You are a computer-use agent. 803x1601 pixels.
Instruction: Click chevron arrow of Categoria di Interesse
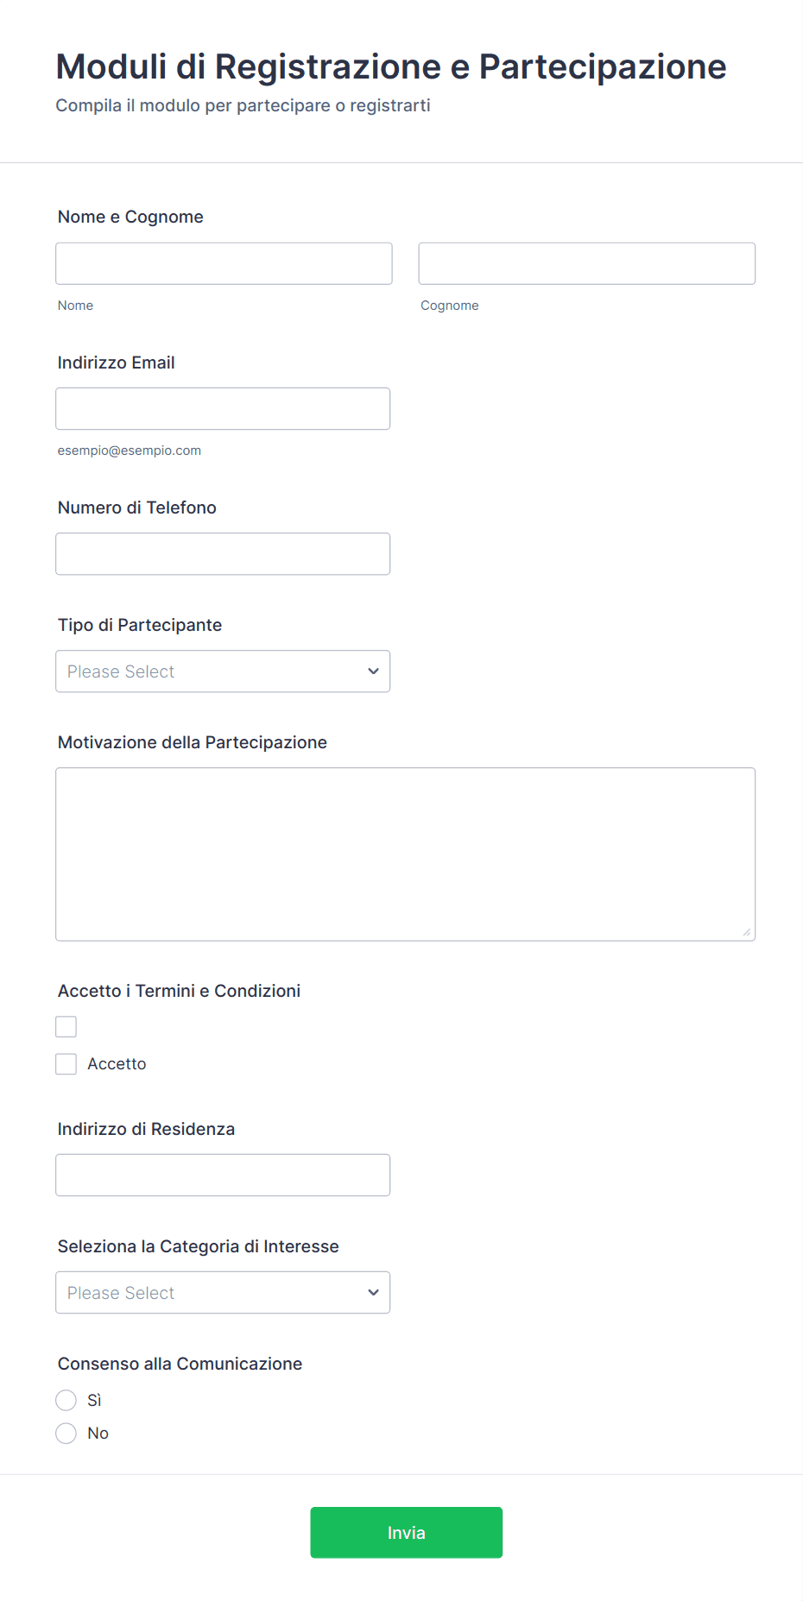click(373, 1292)
